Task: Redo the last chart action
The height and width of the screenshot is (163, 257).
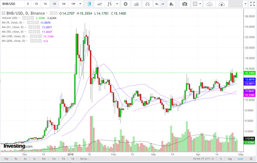Action: (163, 4)
